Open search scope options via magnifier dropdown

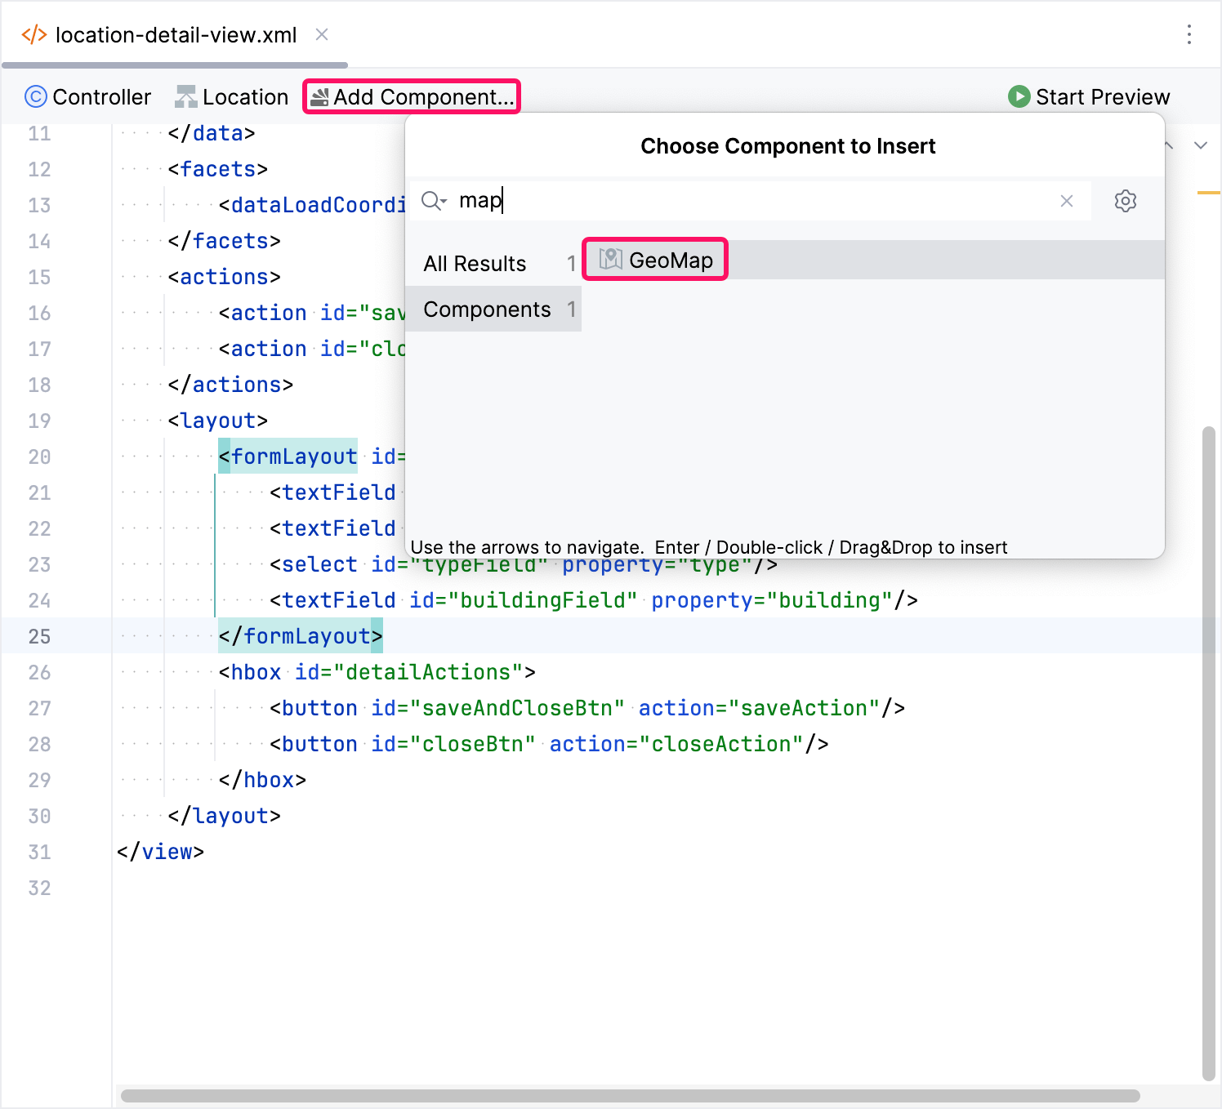coord(434,200)
